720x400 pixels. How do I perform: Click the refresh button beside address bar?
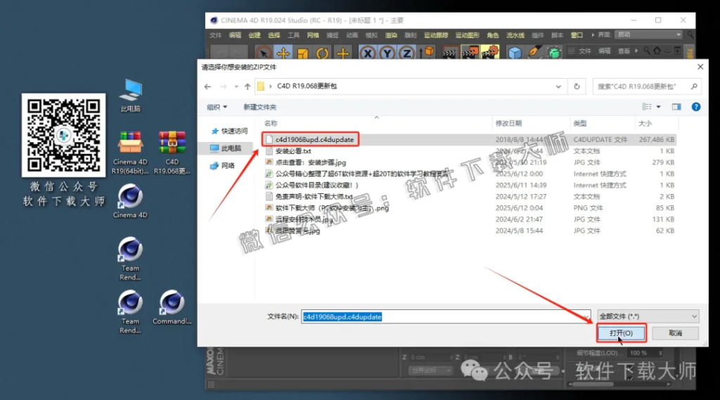coord(577,86)
